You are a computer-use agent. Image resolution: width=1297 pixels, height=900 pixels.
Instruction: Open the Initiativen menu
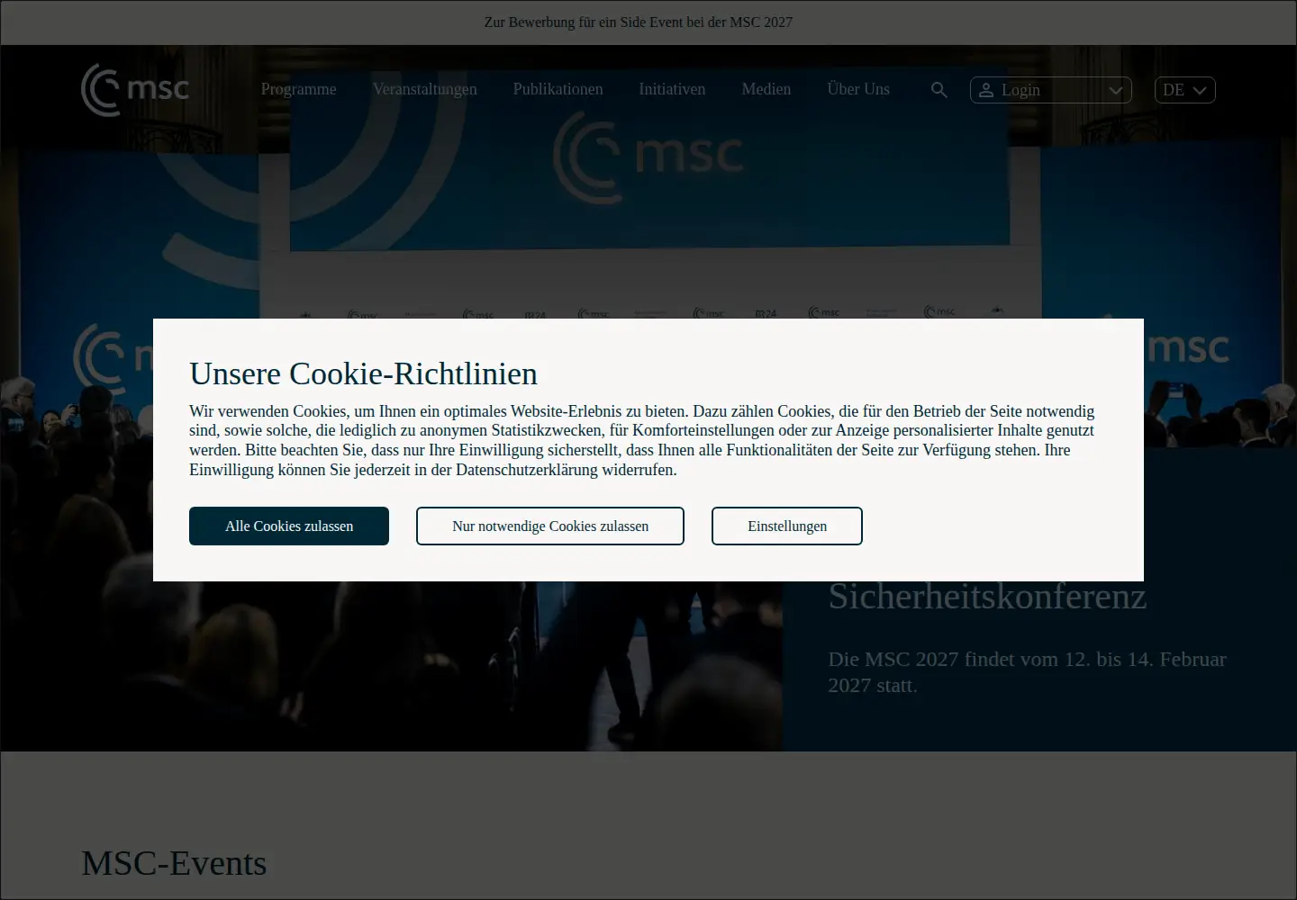tap(672, 89)
